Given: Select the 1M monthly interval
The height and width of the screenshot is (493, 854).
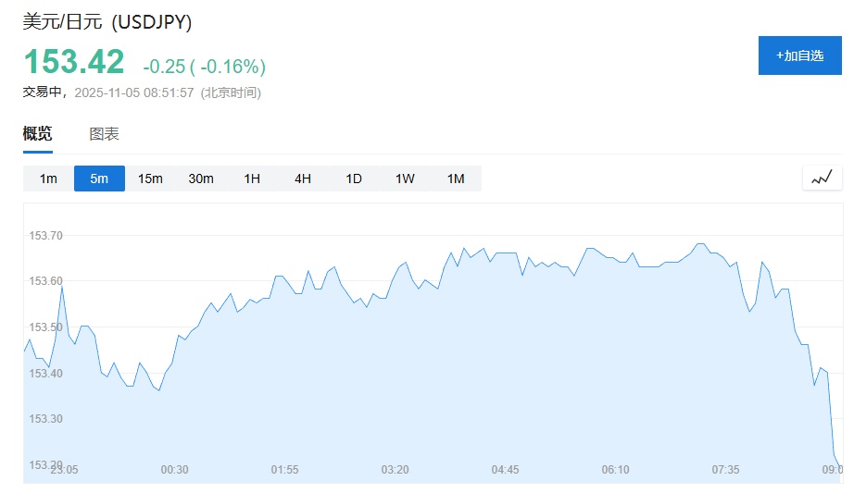Looking at the screenshot, I should (x=456, y=179).
